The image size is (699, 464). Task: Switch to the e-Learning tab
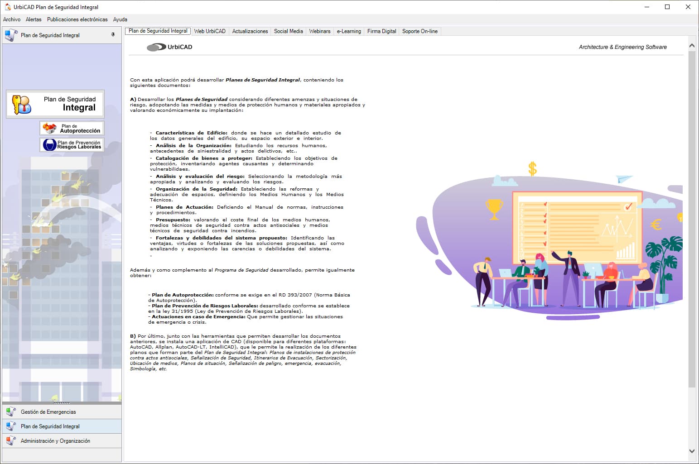(x=349, y=31)
